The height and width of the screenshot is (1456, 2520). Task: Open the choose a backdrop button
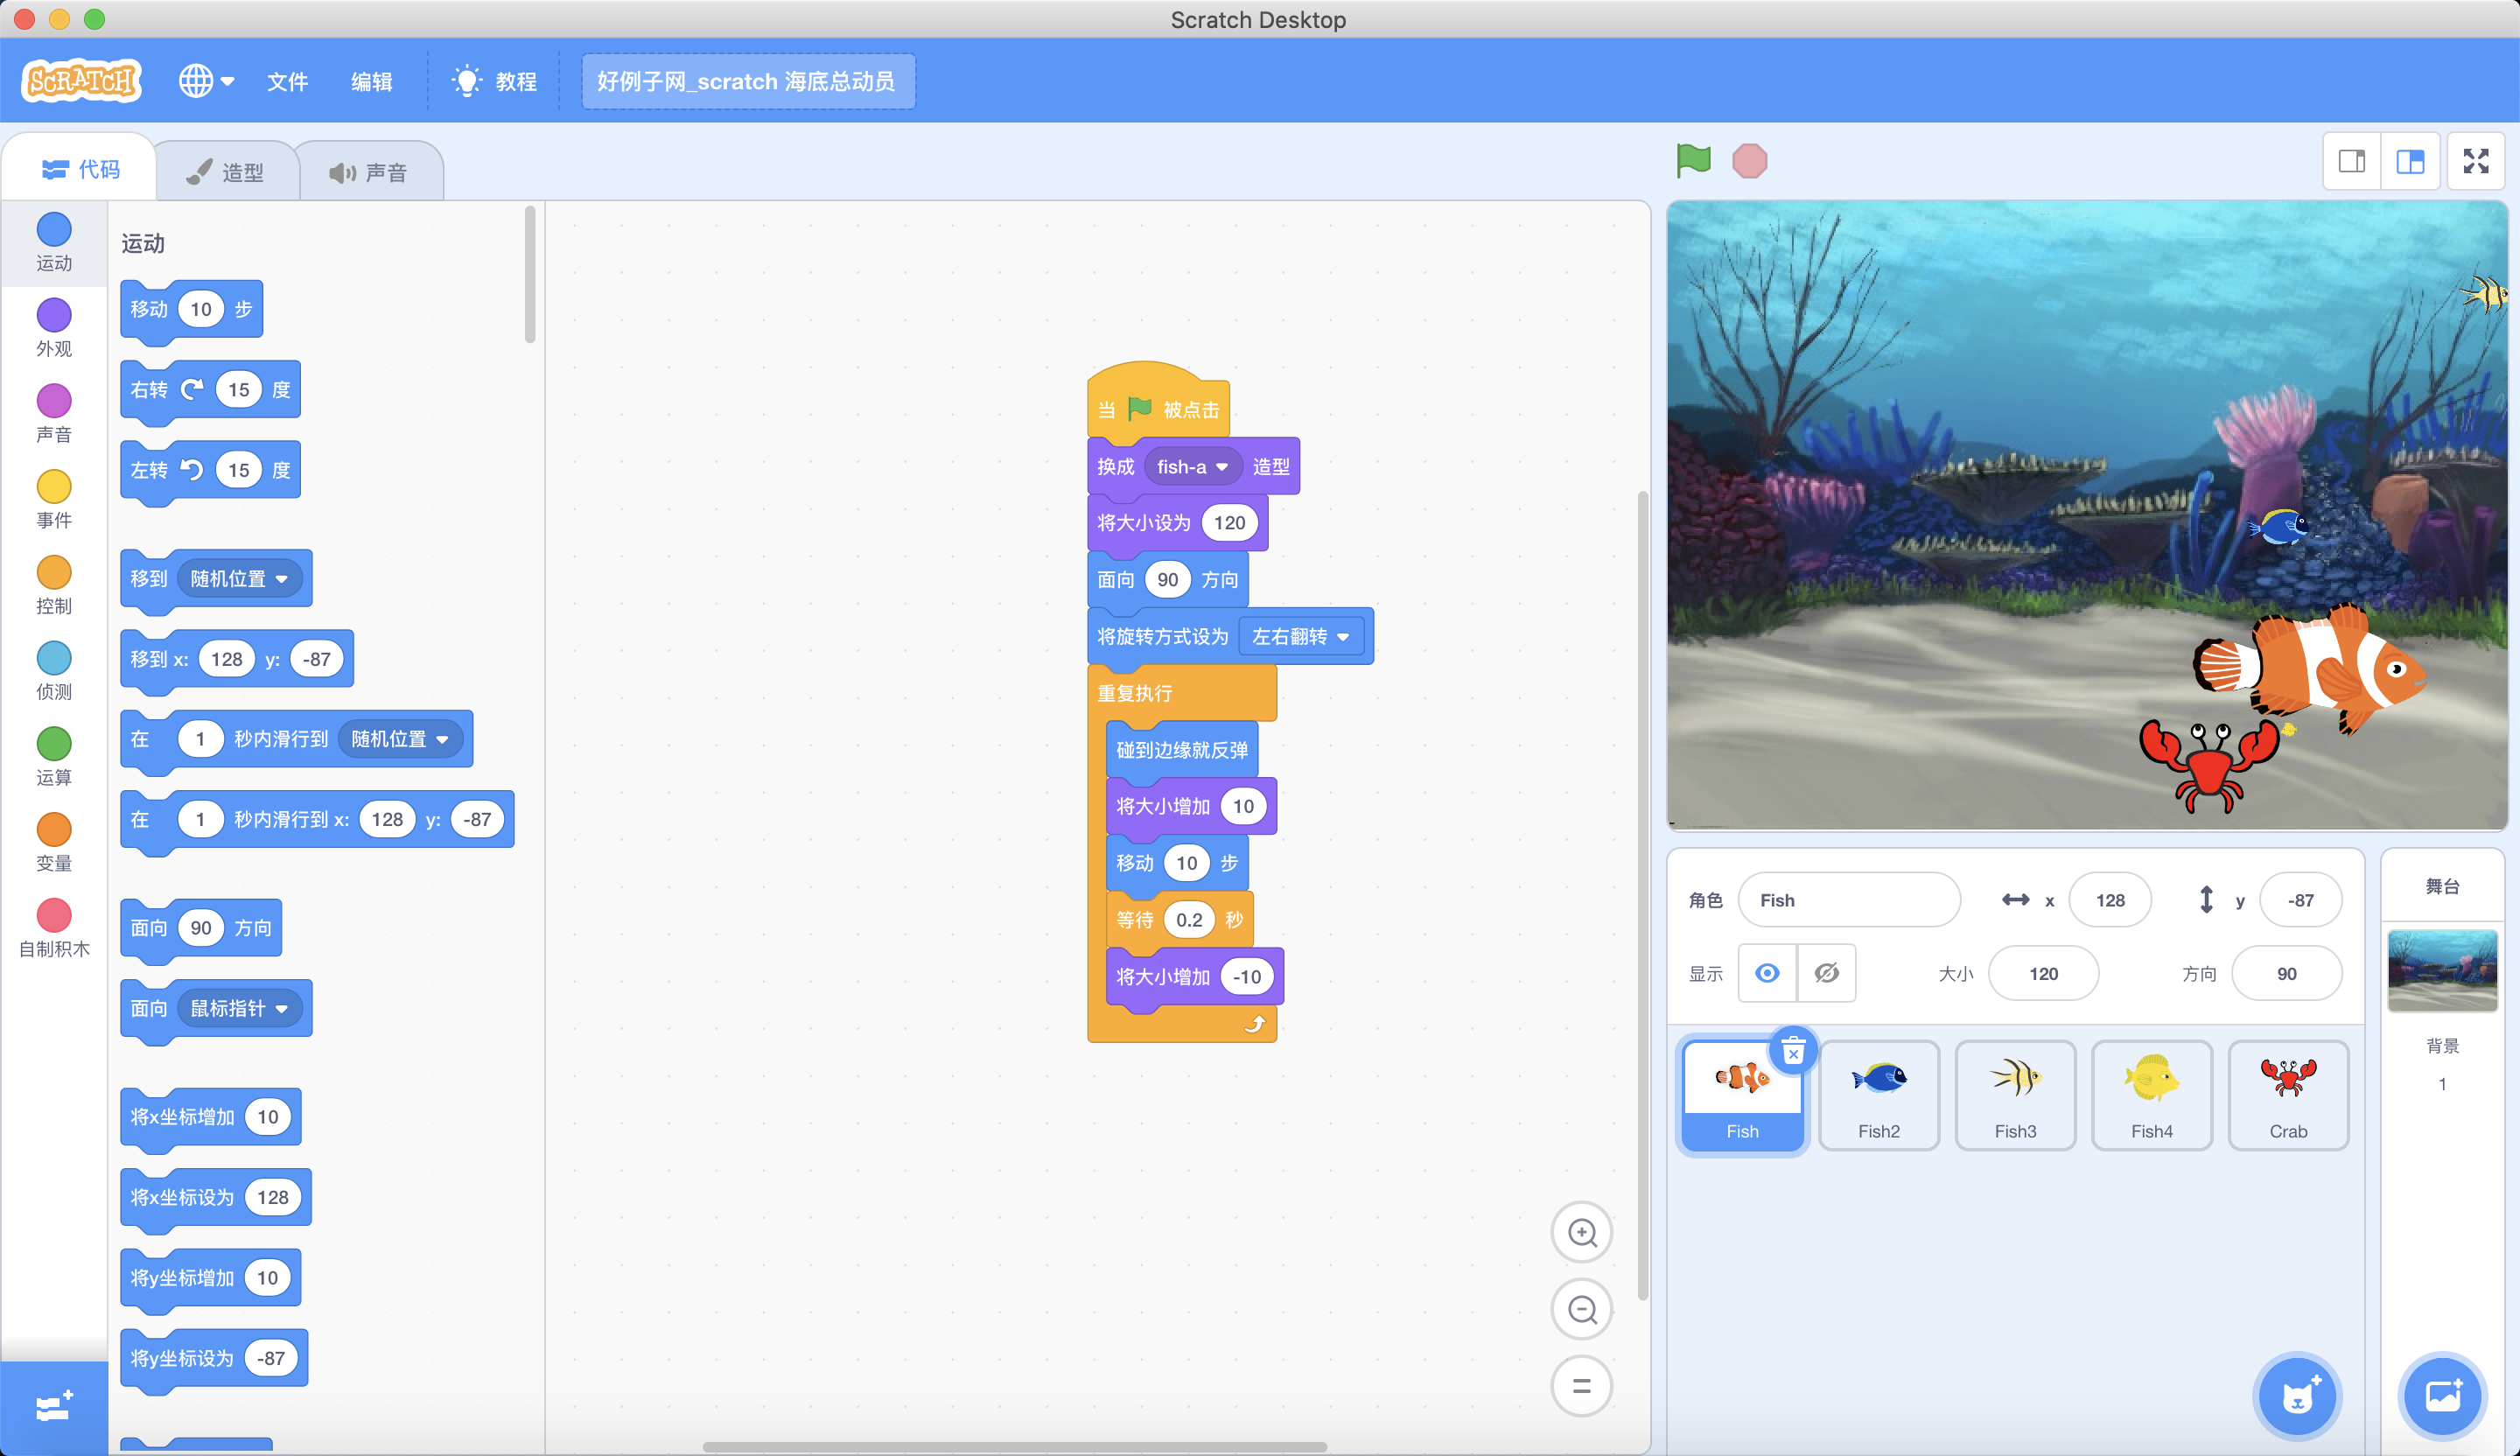point(2443,1397)
